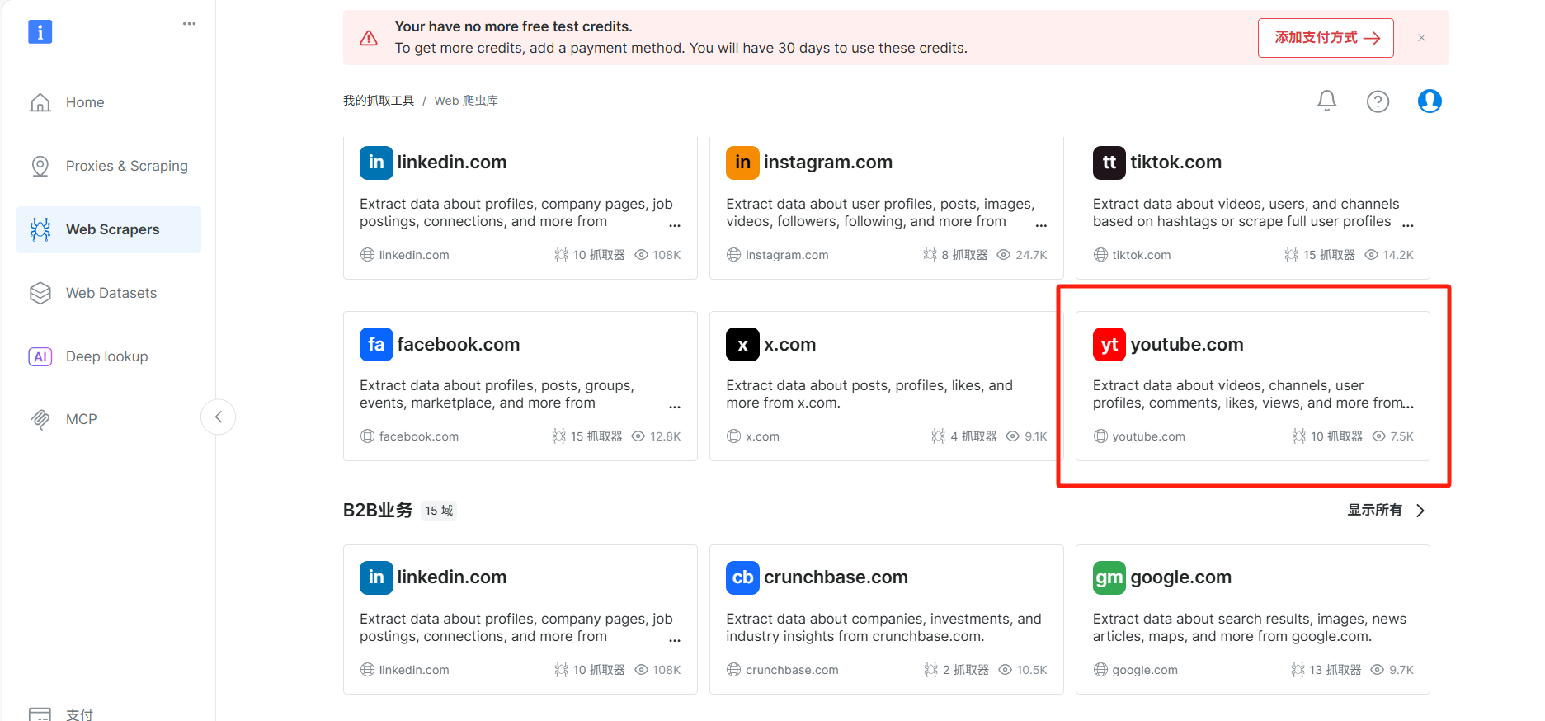Open the tiktok.com card title
The image size is (1545, 721).
pyautogui.click(x=1175, y=163)
